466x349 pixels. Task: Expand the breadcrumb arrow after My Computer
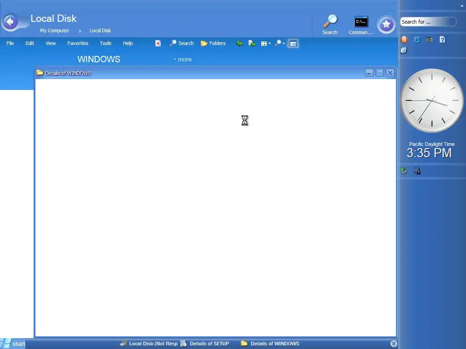tap(80, 31)
